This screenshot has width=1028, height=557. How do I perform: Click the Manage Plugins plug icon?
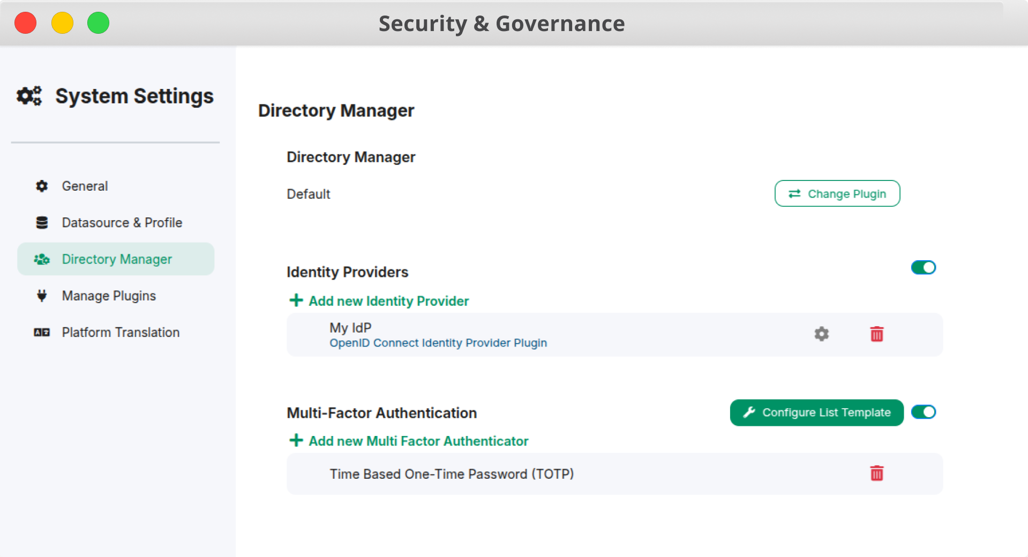[x=42, y=296]
